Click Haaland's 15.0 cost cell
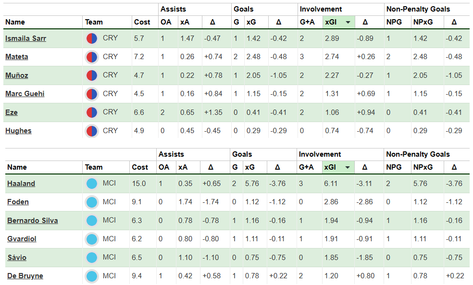 coord(138,184)
